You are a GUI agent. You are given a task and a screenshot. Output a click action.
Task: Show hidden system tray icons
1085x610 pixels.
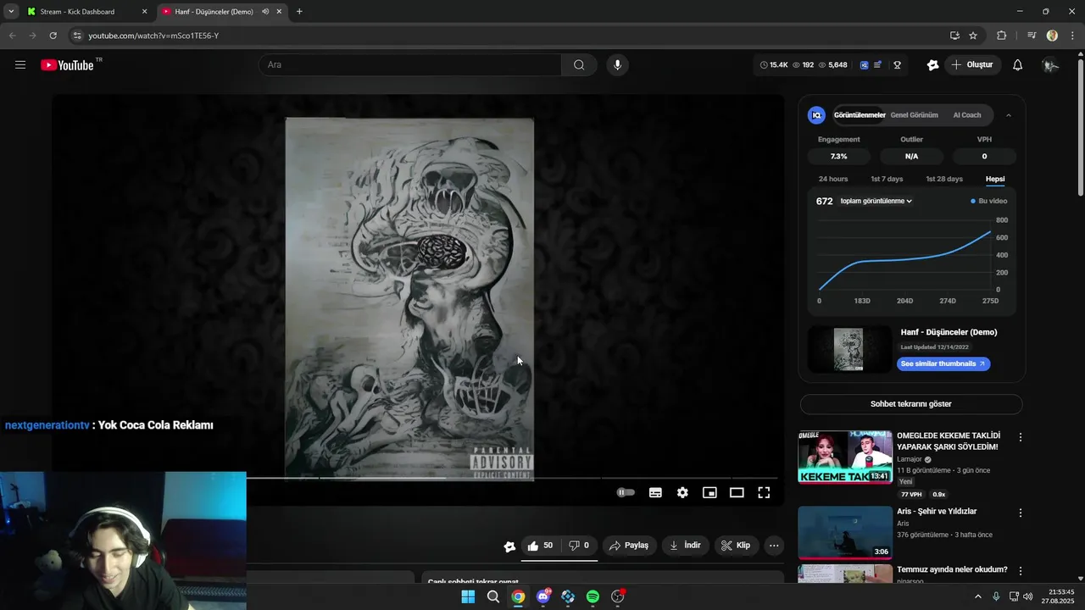click(x=977, y=596)
